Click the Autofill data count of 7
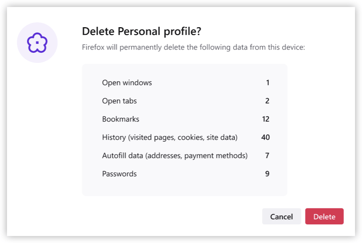Image resolution: width=362 pixels, height=243 pixels. click(267, 156)
